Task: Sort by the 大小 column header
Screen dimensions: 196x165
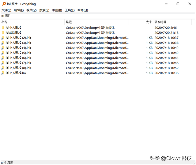Action: tap(141, 22)
